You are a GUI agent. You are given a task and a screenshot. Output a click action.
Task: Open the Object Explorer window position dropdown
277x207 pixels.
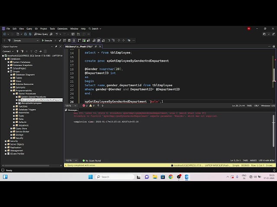(52, 47)
